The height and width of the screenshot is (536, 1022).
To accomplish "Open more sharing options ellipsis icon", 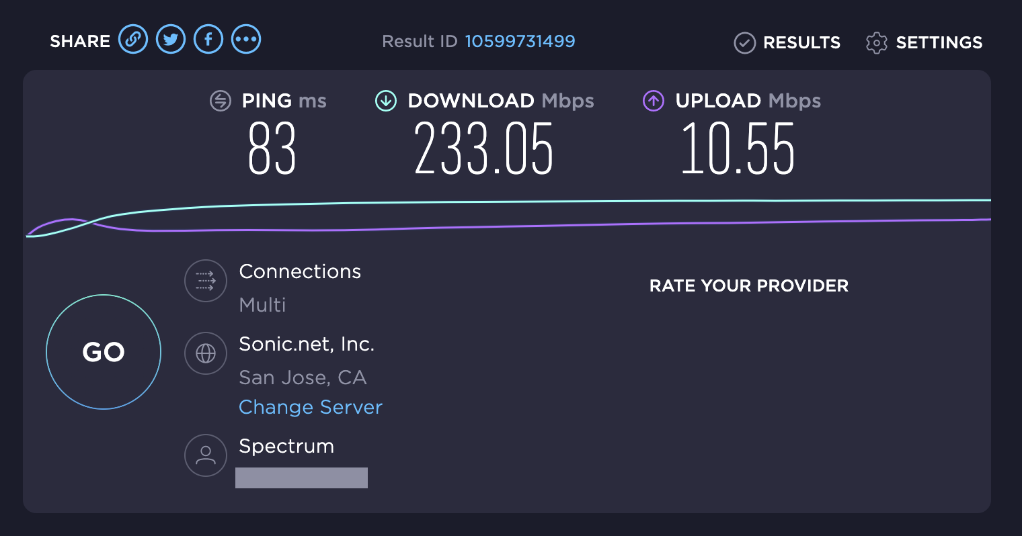I will pos(246,40).
